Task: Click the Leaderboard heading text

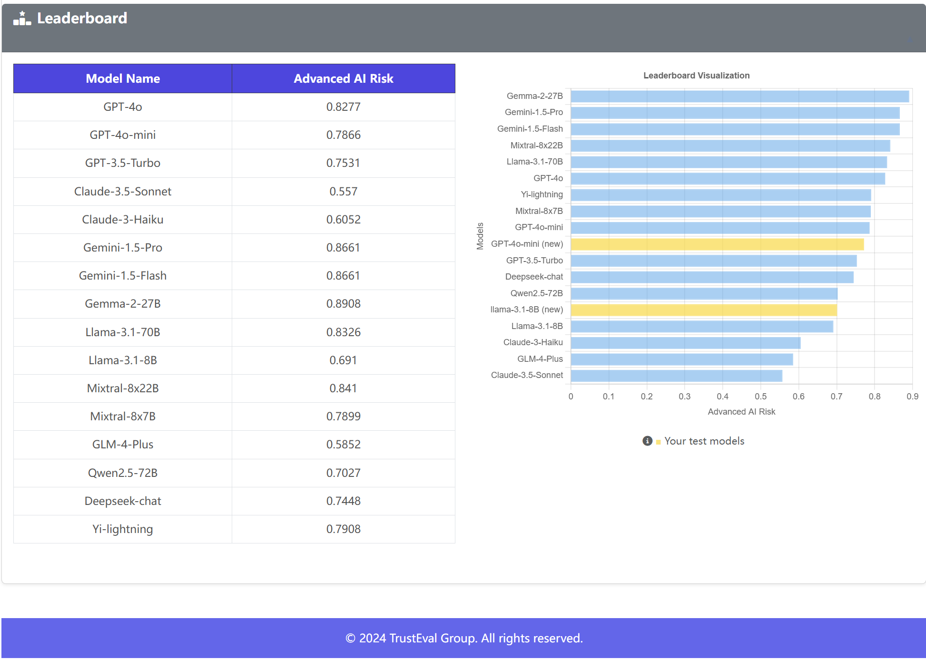Action: point(82,18)
